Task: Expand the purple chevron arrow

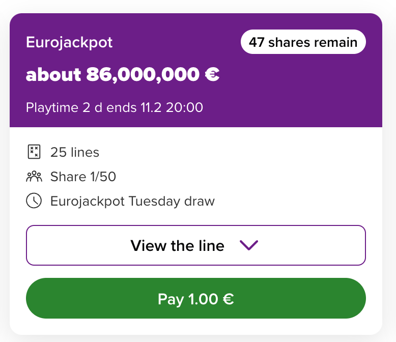Action: point(249,246)
